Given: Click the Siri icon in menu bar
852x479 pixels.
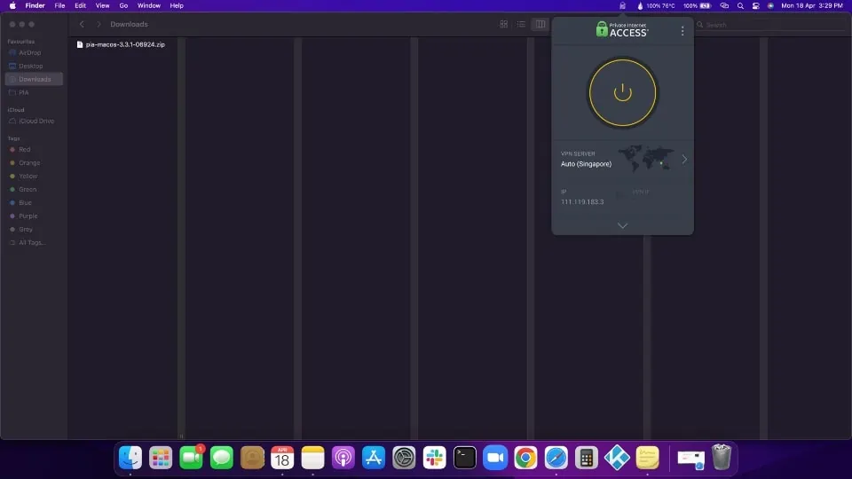Looking at the screenshot, I should [x=770, y=6].
